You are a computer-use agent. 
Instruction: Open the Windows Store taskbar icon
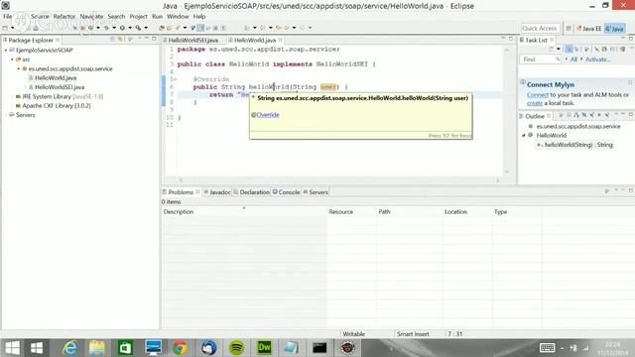click(x=125, y=348)
